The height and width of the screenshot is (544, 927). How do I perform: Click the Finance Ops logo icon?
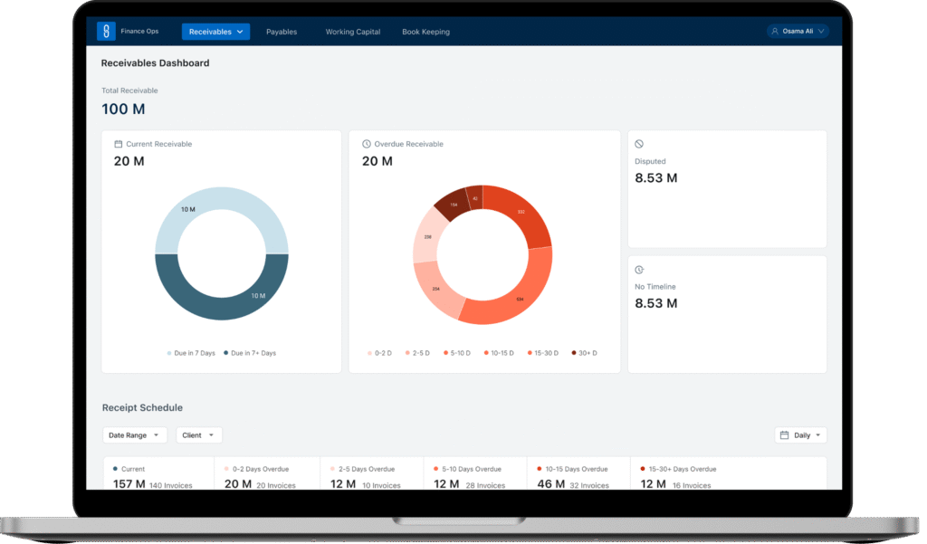point(106,32)
